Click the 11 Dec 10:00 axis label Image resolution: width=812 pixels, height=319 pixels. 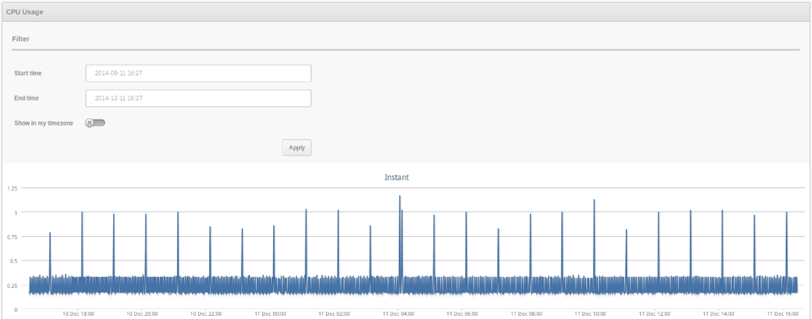point(590,314)
